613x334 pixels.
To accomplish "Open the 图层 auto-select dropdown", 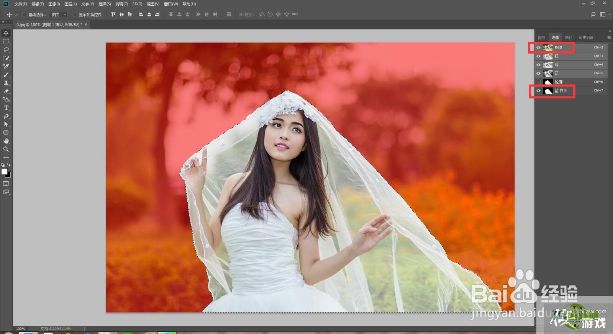I will point(59,15).
